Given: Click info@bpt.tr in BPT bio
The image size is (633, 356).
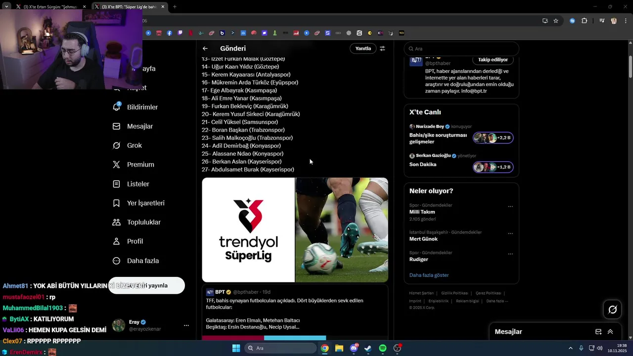Looking at the screenshot, I should pos(473,91).
